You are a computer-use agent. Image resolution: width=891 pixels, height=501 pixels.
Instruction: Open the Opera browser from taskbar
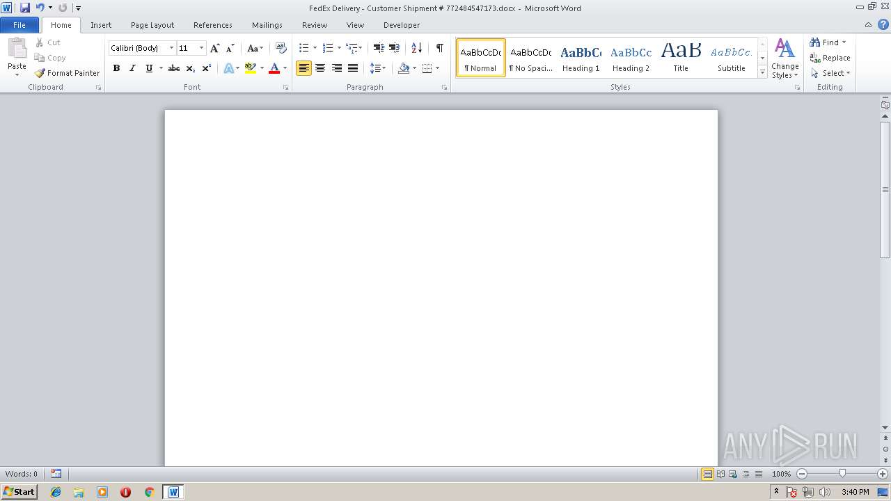tap(125, 492)
